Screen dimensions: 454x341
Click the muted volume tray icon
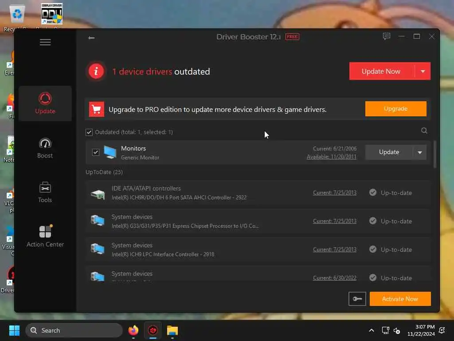[397, 330]
